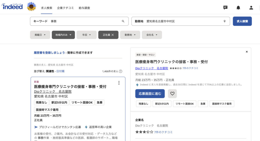Click the 急募 tag in the detail panel
Screen dimensions: 260x141
(203, 104)
